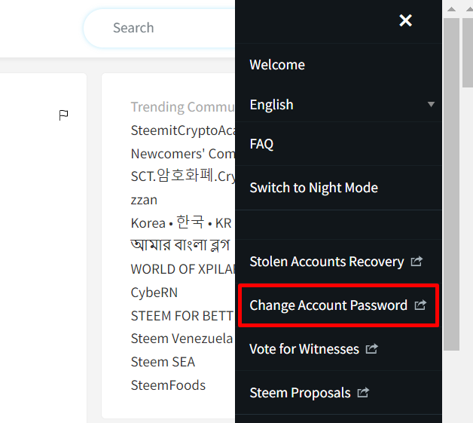Open the CybeRN community
473x423 pixels.
point(154,292)
